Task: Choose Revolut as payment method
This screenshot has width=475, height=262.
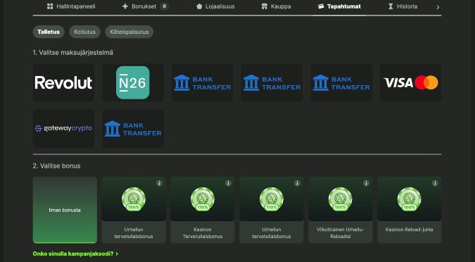Action: (63, 82)
